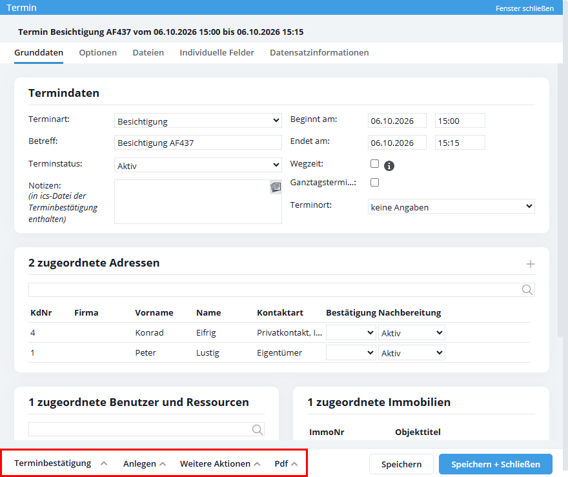The image size is (568, 477).
Task: Select the name Lustig in the address table
Action: point(208,353)
